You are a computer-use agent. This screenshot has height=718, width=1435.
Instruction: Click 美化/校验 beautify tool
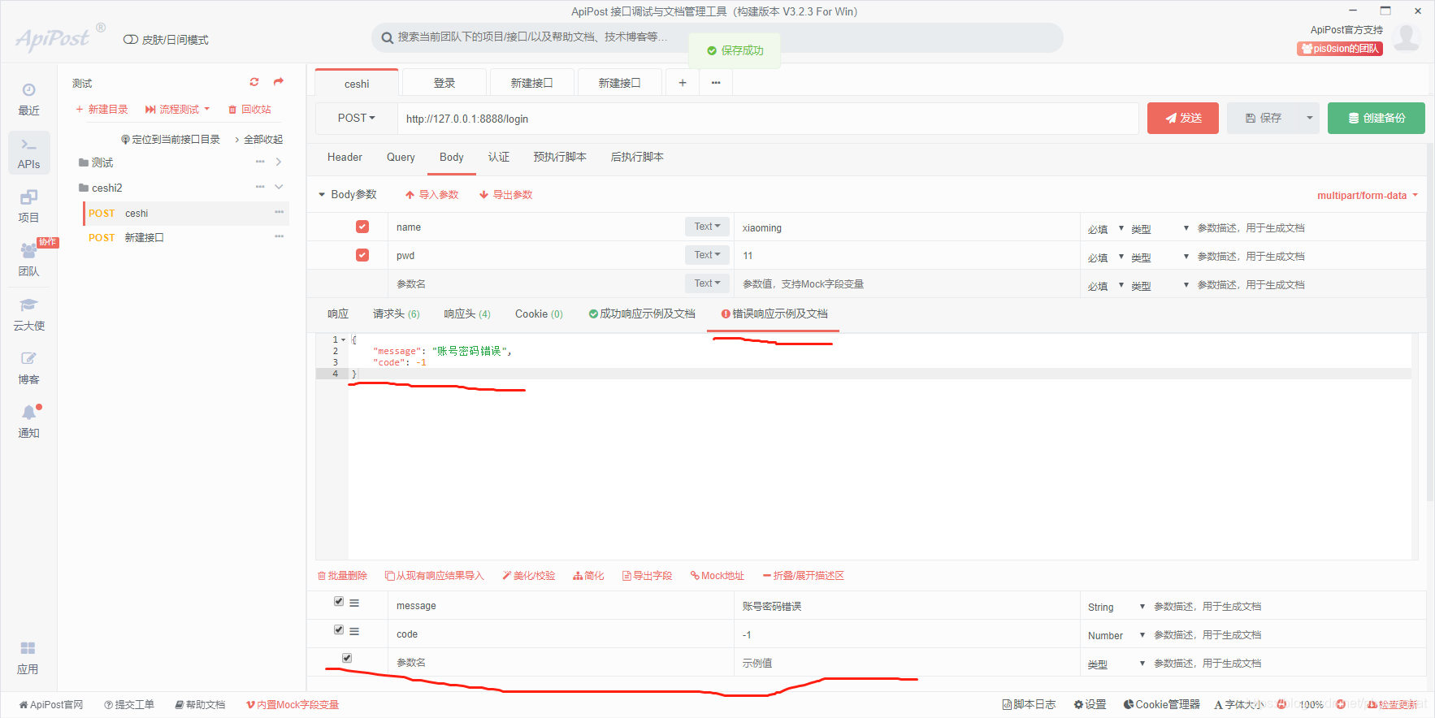tap(528, 576)
